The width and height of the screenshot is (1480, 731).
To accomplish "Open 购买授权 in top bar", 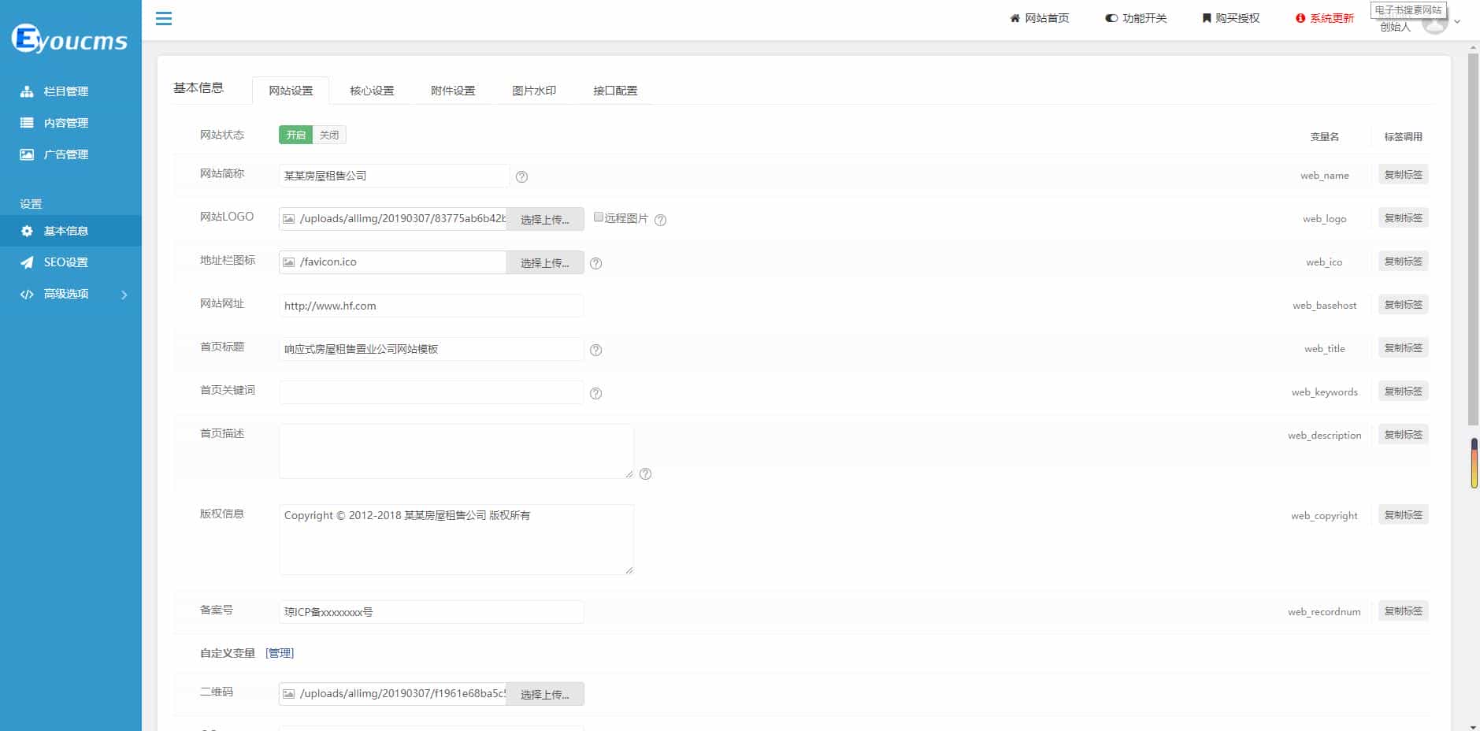I will tap(1230, 18).
